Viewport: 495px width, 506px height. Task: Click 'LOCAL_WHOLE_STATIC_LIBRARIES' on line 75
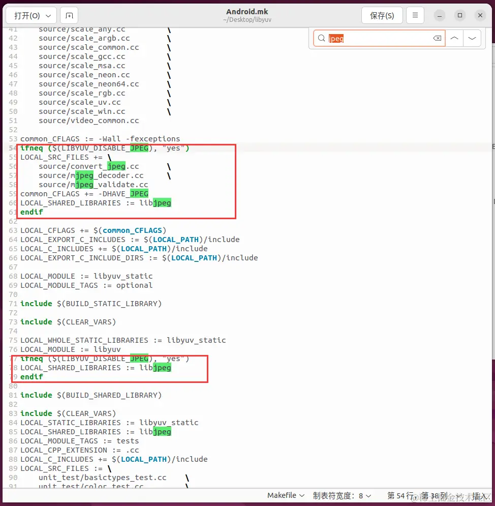[84, 340]
